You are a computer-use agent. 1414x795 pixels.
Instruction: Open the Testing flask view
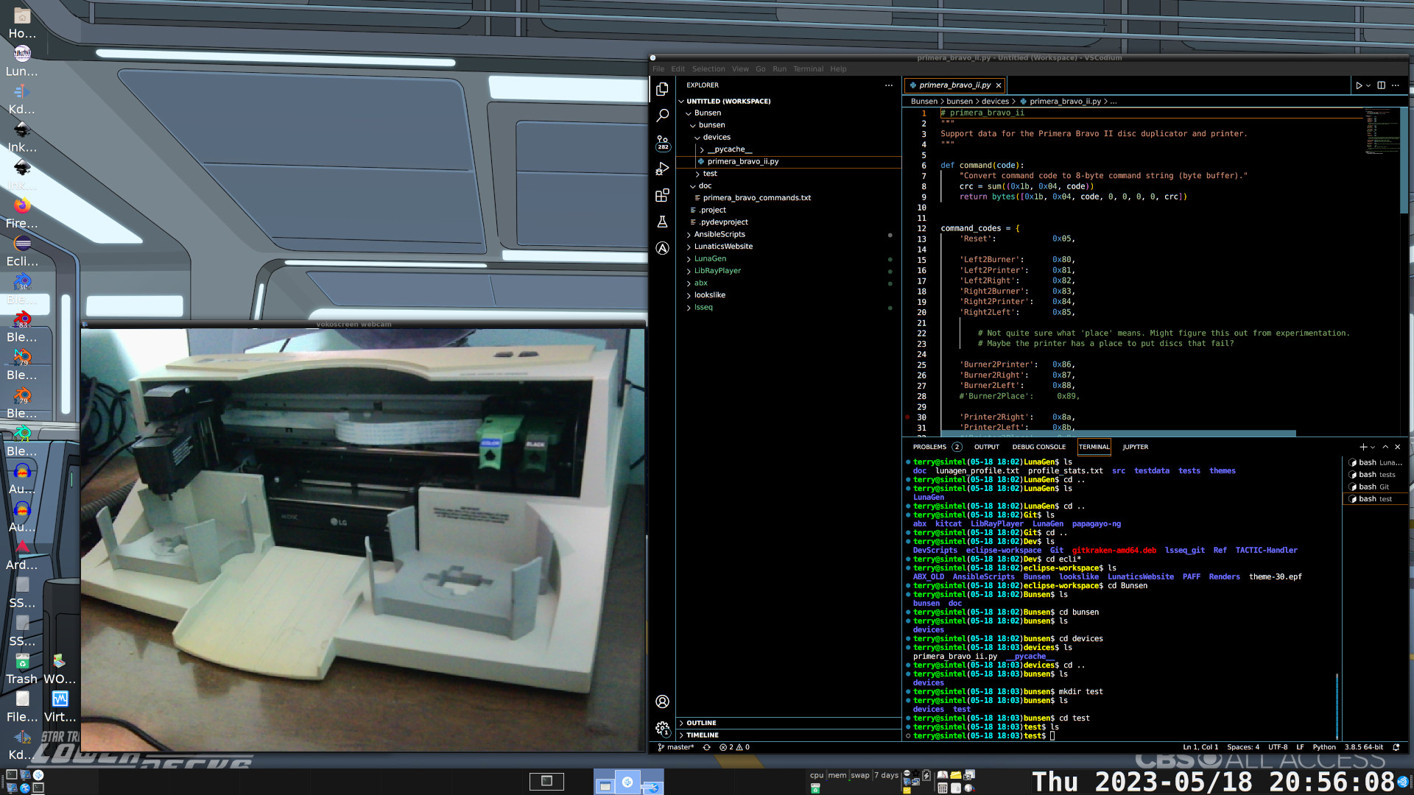tap(662, 222)
